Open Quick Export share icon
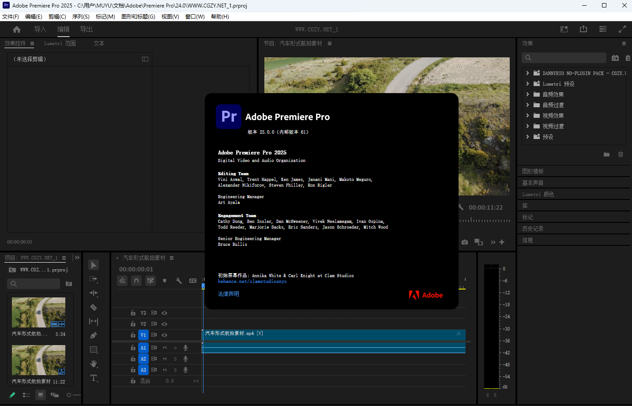Viewport: 632px width, 406px height. click(x=583, y=29)
